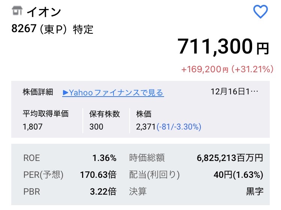Tap the イオン stock name title
Viewport: 281px width, 210px height.
[x=44, y=12]
